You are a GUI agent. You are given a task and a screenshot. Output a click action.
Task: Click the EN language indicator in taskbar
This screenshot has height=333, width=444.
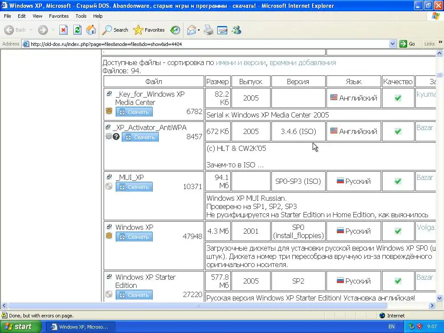coord(392,326)
